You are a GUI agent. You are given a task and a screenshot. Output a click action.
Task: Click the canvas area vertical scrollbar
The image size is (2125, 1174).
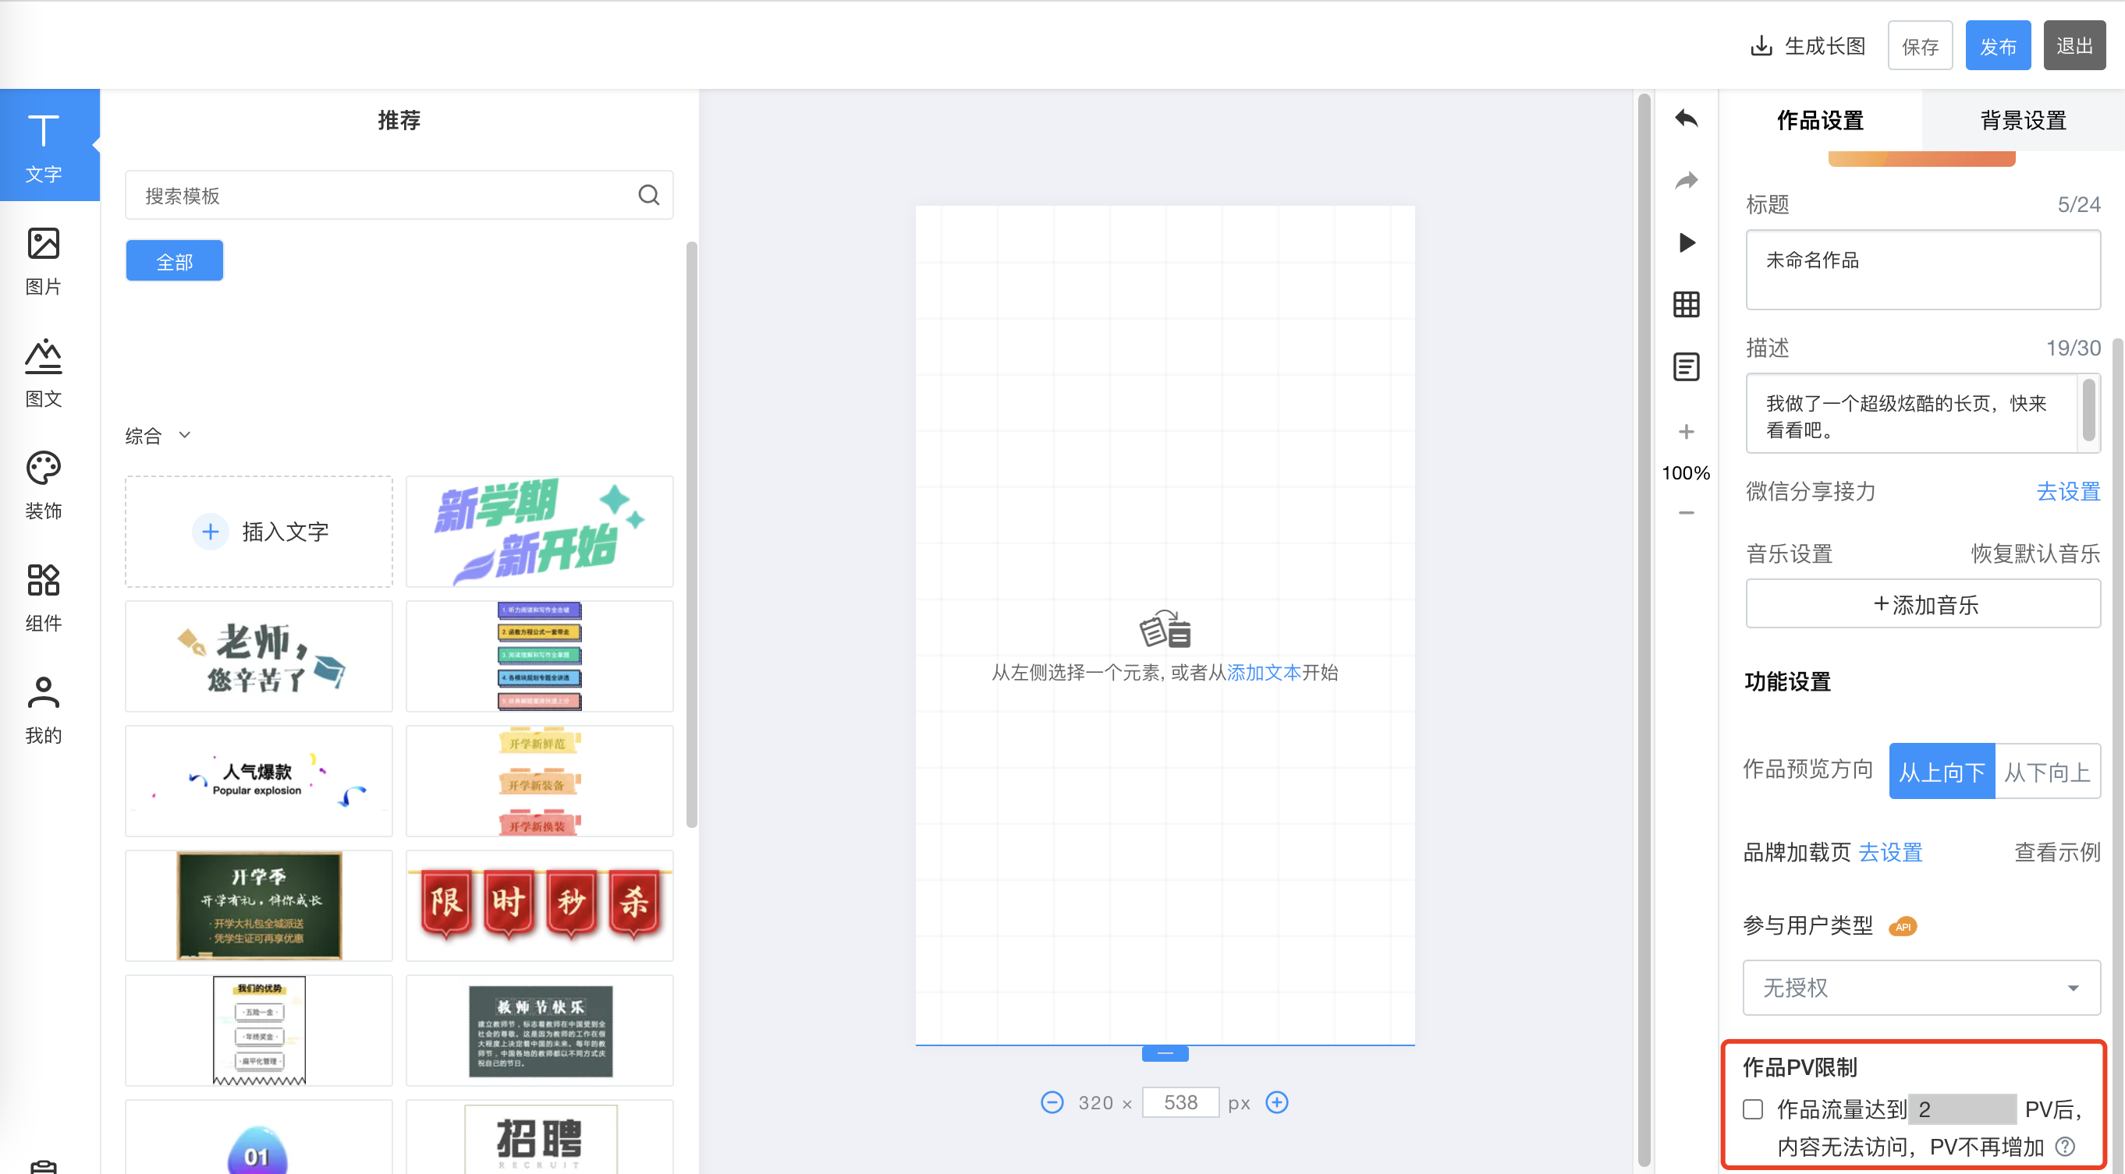coord(1643,630)
